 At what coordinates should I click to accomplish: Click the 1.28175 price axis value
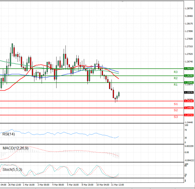coord(189,23)
